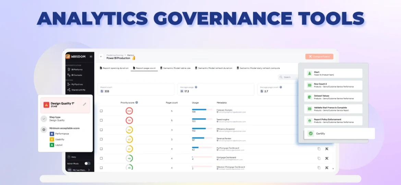The height and width of the screenshot is (185, 401).
Task: Click the Dataset Values step icon
Action: (x=309, y=97)
